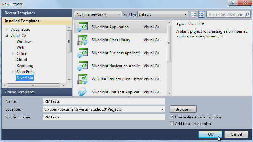253x142 pixels.
Task: Enable Add to source control checkbox
Action: 172,123
